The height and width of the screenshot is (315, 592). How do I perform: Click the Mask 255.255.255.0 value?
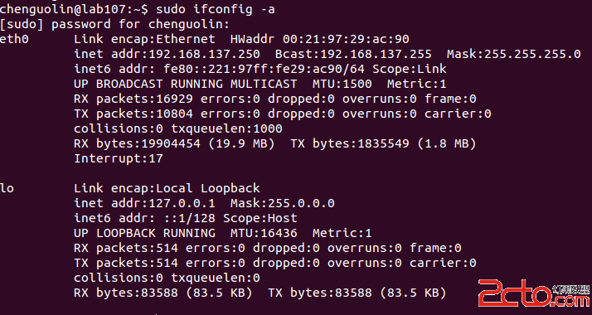tap(513, 54)
